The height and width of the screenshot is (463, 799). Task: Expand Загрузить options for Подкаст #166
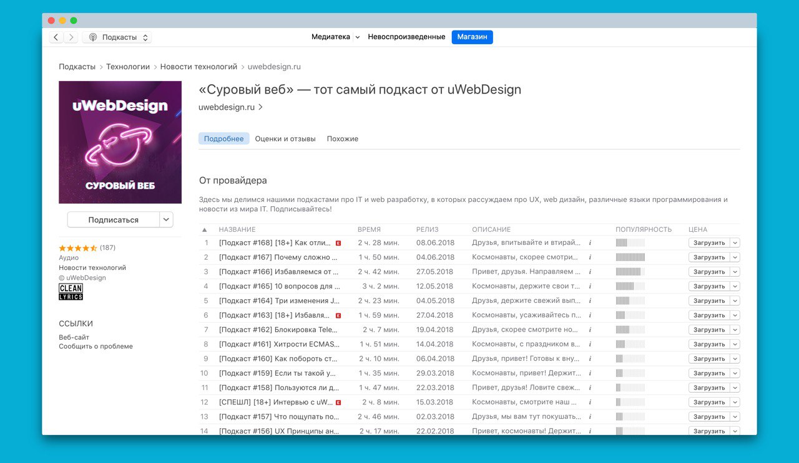tap(735, 272)
